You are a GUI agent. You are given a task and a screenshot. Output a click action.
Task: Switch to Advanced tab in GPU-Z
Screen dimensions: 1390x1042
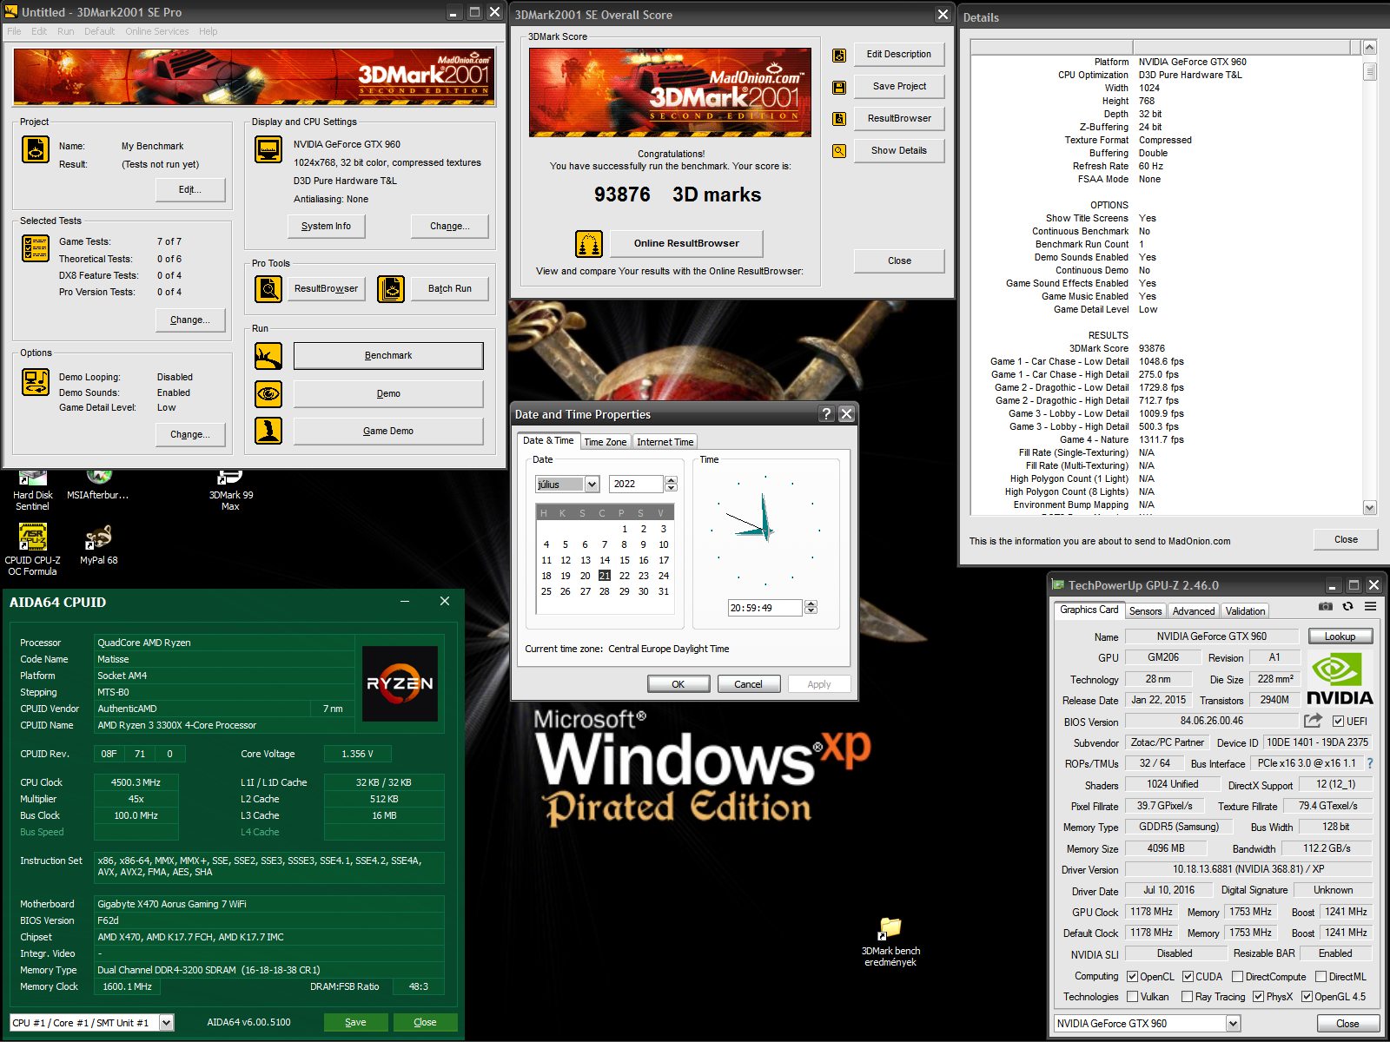click(1194, 611)
